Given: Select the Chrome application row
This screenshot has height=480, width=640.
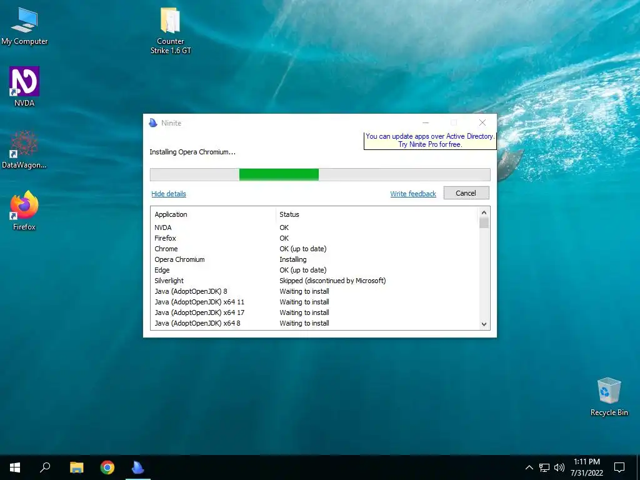Looking at the screenshot, I should [314, 249].
